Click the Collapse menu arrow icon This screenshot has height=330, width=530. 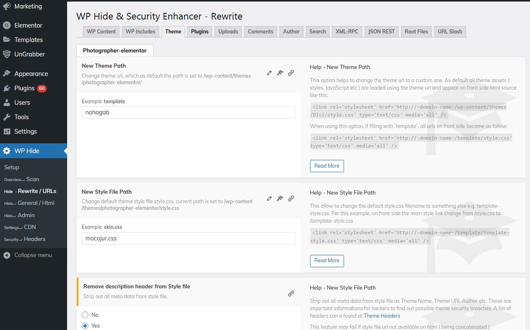click(7, 255)
